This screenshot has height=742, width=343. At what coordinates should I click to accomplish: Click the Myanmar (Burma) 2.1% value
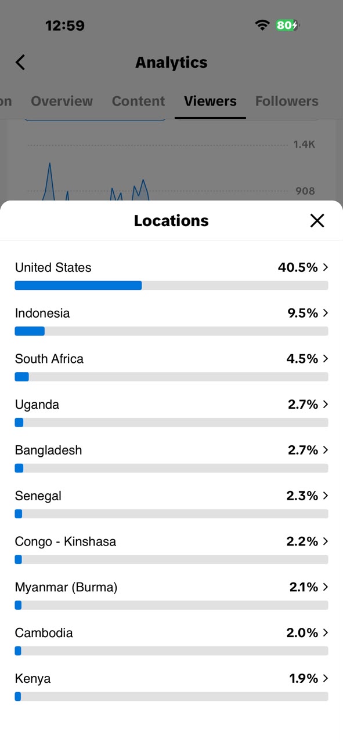(304, 587)
